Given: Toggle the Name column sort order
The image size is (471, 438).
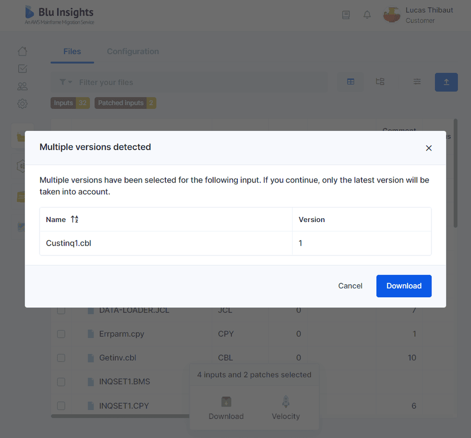Looking at the screenshot, I should (x=74, y=219).
